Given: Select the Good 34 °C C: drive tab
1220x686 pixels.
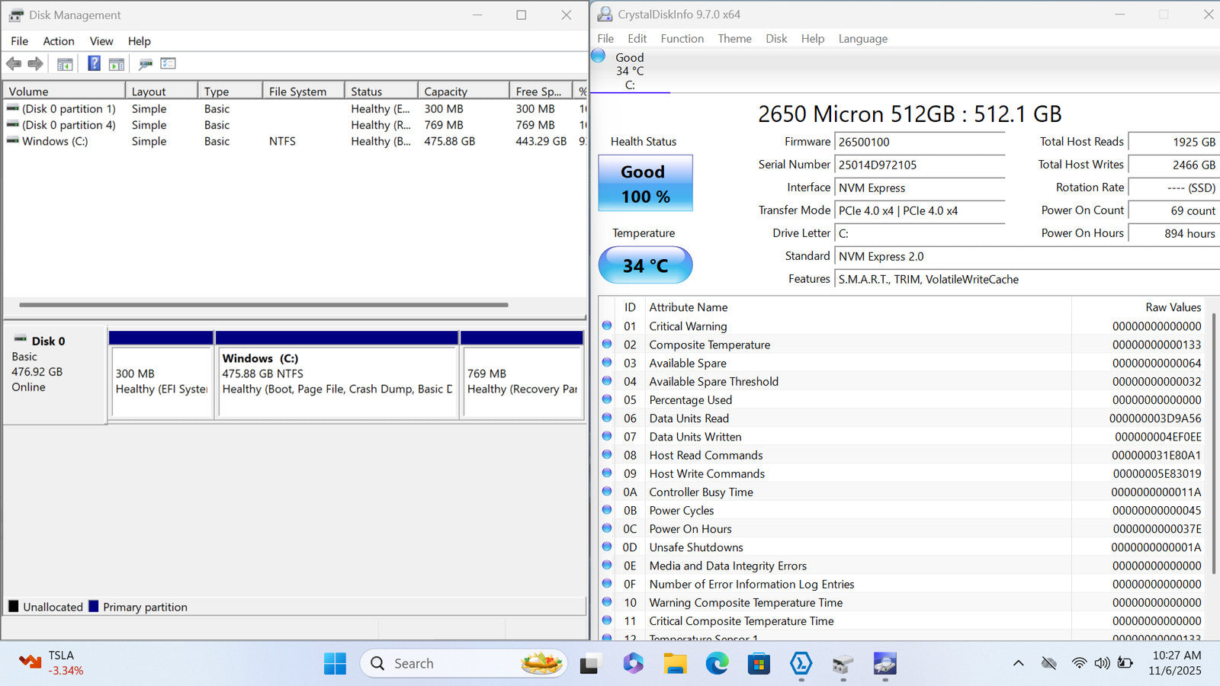Looking at the screenshot, I should pyautogui.click(x=629, y=71).
